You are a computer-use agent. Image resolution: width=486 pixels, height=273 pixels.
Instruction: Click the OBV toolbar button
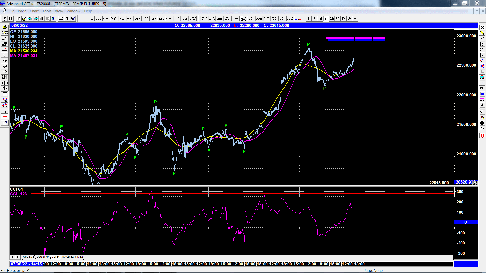[x=137, y=19]
